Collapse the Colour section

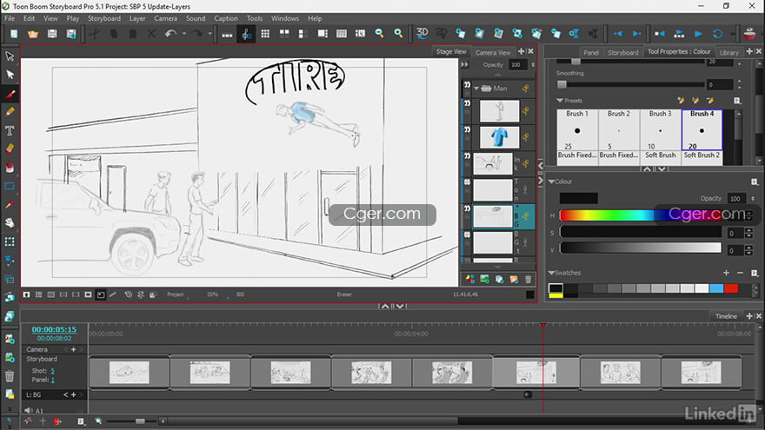(551, 182)
